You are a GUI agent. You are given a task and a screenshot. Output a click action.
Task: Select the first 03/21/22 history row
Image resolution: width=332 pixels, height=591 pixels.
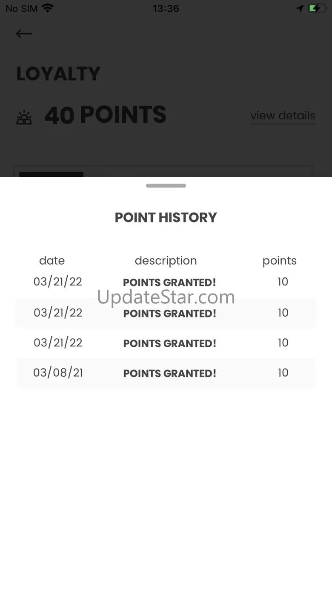166,282
